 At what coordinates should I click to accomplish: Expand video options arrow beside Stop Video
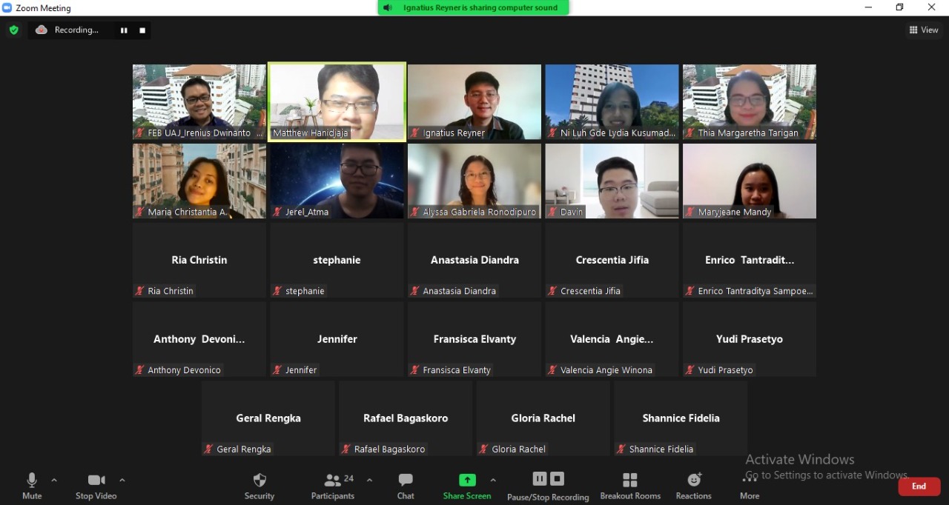(122, 480)
